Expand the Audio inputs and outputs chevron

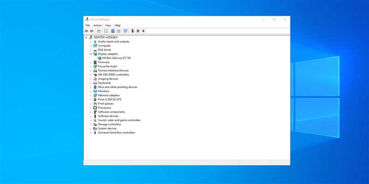point(90,41)
